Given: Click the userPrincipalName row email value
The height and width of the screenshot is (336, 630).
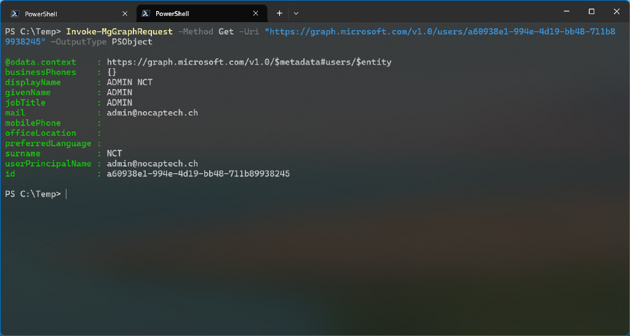Looking at the screenshot, I should click(153, 164).
